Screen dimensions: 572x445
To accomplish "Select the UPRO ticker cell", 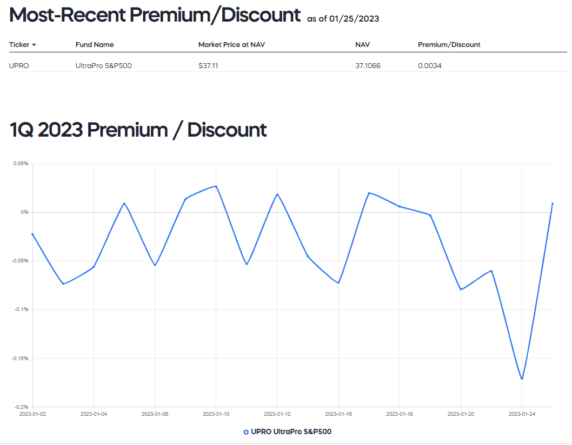I will (x=18, y=66).
